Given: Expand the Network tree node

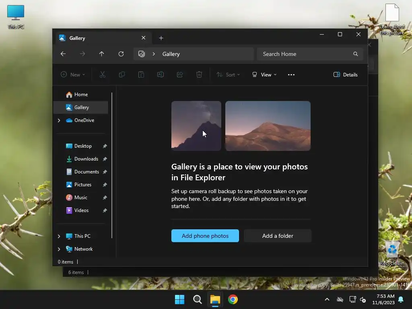Looking at the screenshot, I should tap(59, 249).
